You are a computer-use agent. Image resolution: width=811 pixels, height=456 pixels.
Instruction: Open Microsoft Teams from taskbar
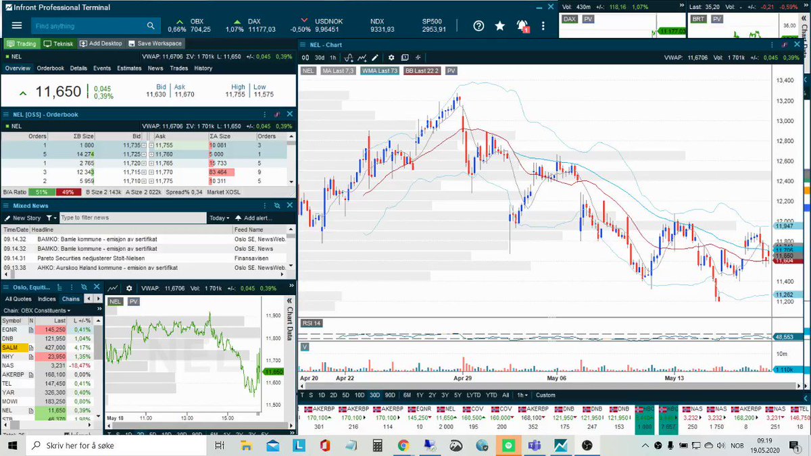tap(534, 445)
